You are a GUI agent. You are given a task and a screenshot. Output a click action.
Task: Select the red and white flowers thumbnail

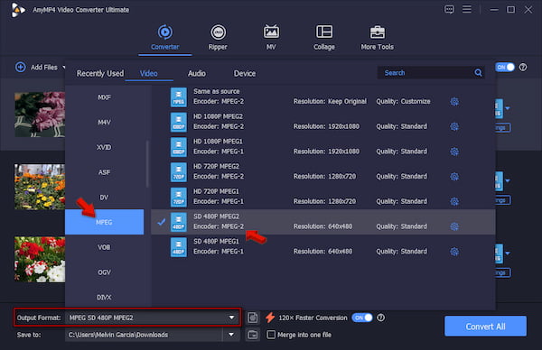point(40,259)
